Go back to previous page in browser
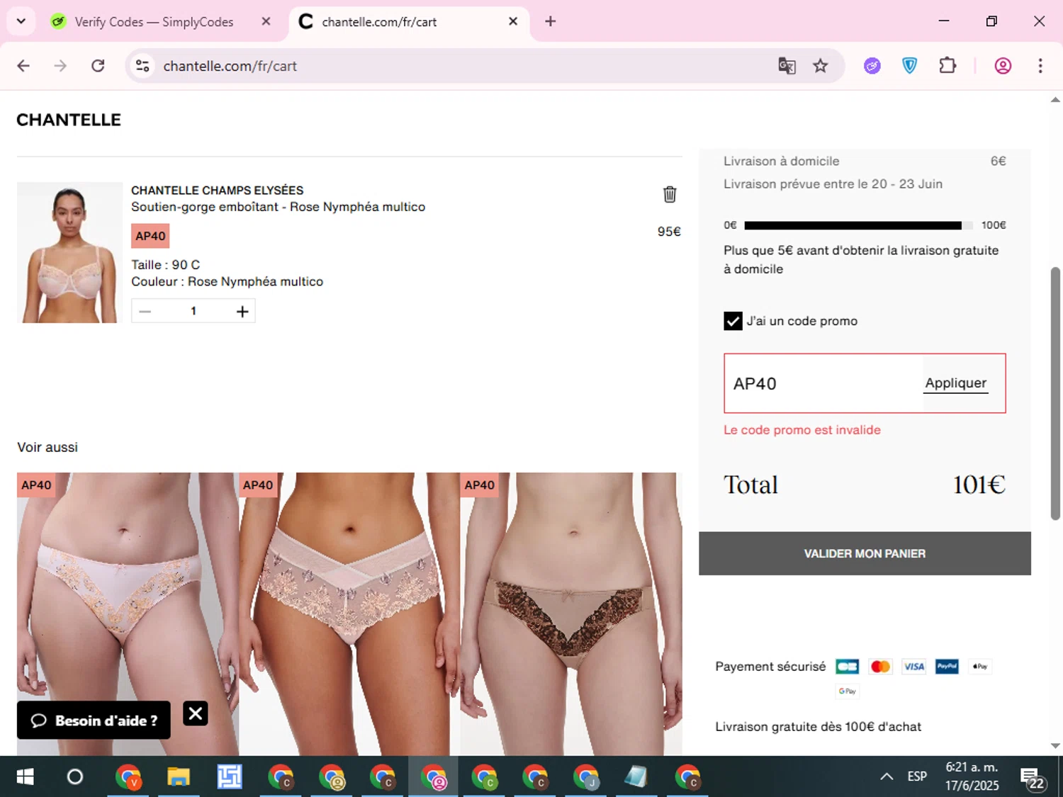The height and width of the screenshot is (797, 1063). [23, 66]
